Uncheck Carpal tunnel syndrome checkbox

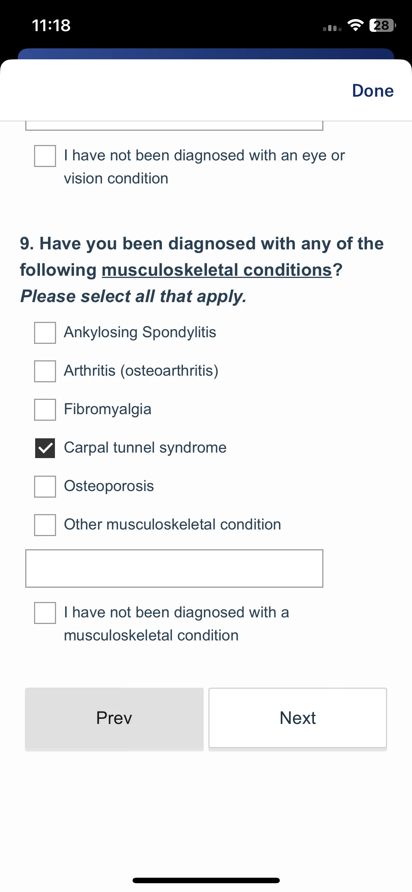[x=45, y=448]
